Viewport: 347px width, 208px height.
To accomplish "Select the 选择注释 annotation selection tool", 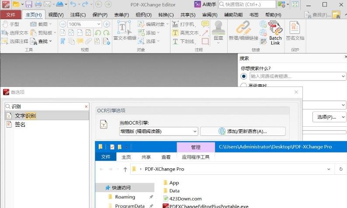I will 15,41.
